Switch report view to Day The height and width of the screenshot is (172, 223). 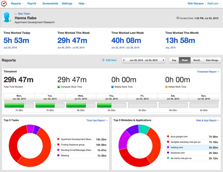(174, 60)
